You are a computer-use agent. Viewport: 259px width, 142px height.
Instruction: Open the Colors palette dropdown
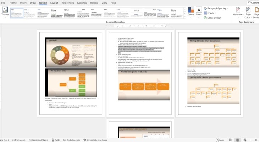[191, 12]
